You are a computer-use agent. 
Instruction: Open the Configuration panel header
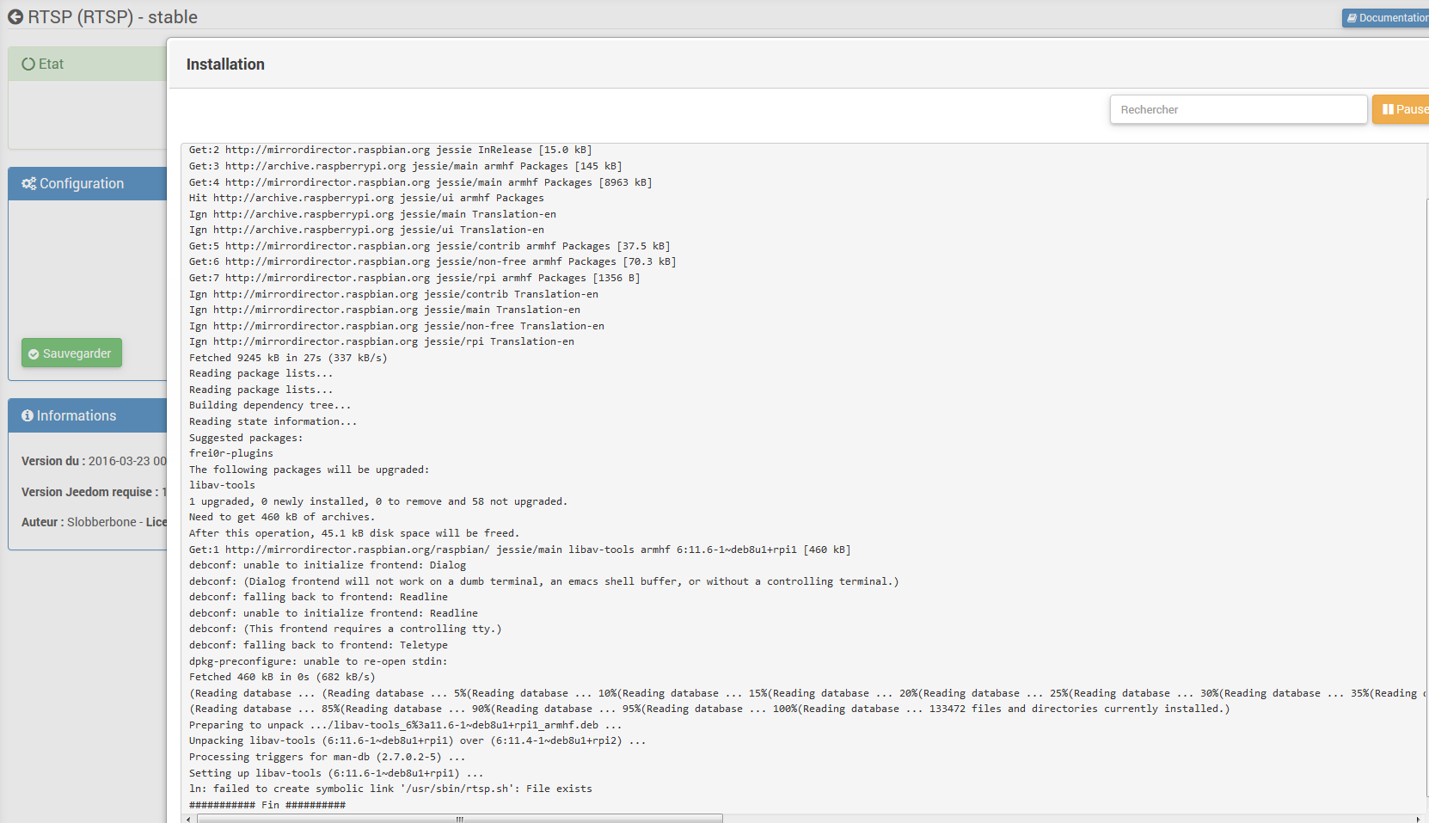point(88,183)
